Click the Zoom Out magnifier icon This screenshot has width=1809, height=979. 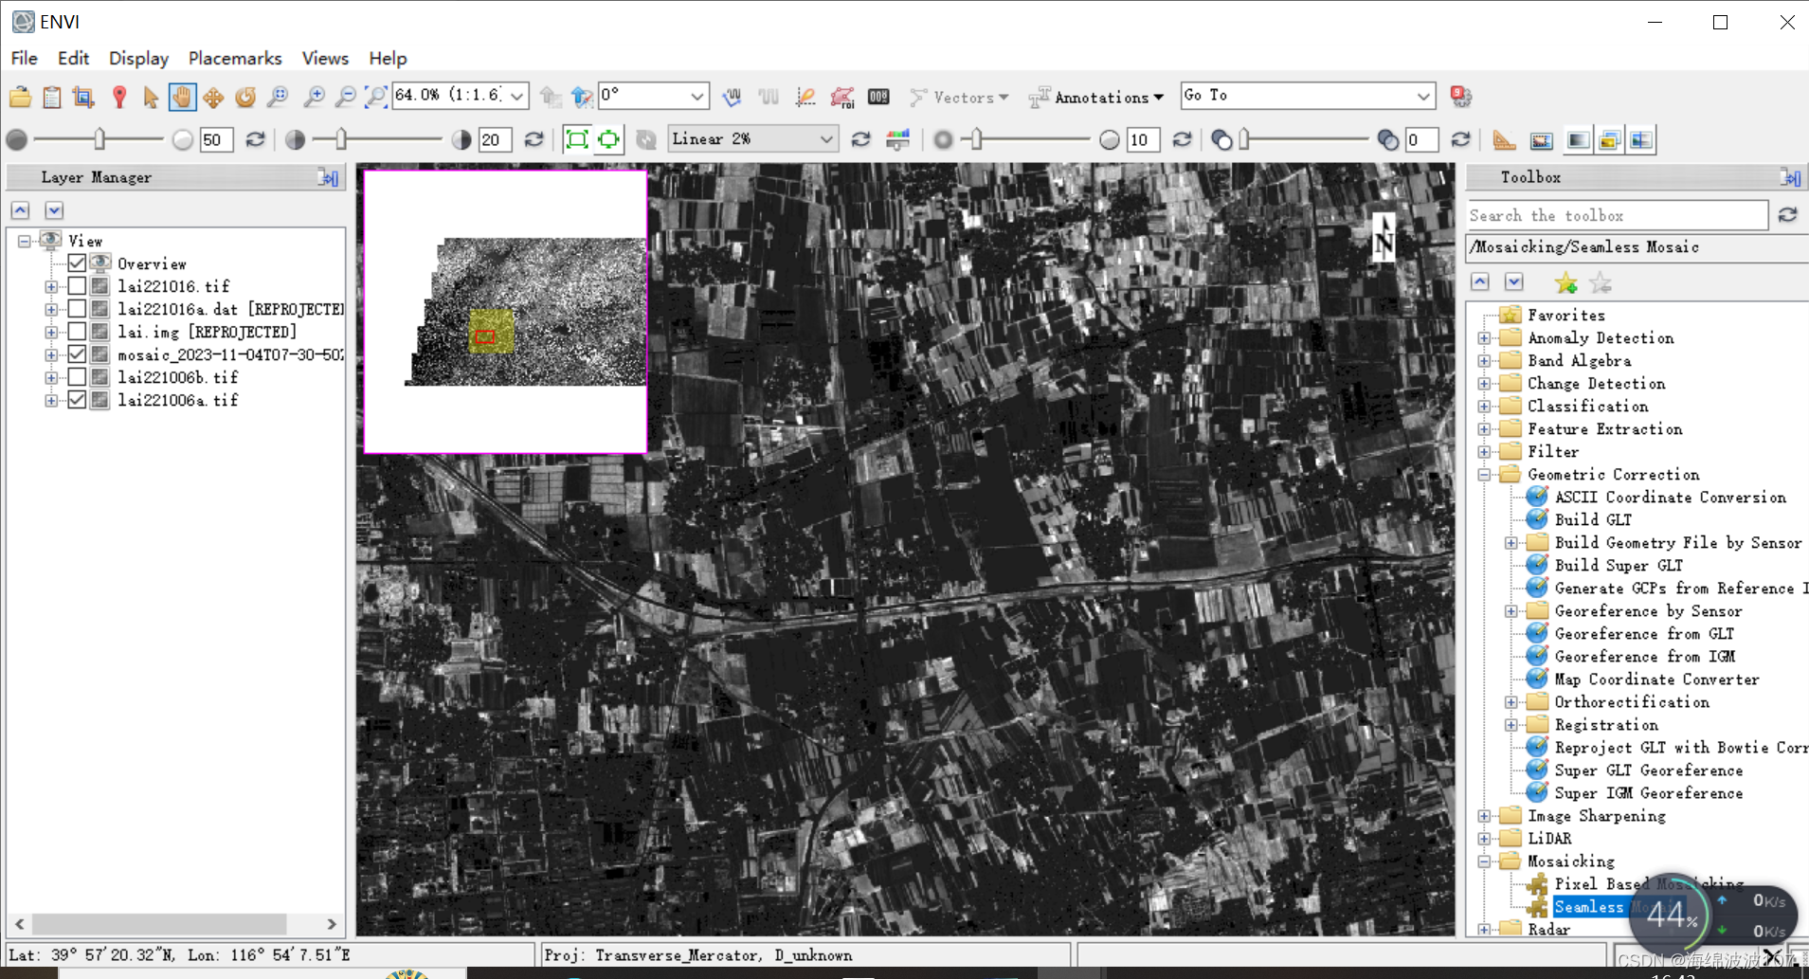pos(346,97)
